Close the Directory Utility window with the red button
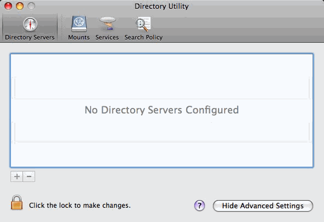This screenshot has height=222, width=324. [8, 6]
